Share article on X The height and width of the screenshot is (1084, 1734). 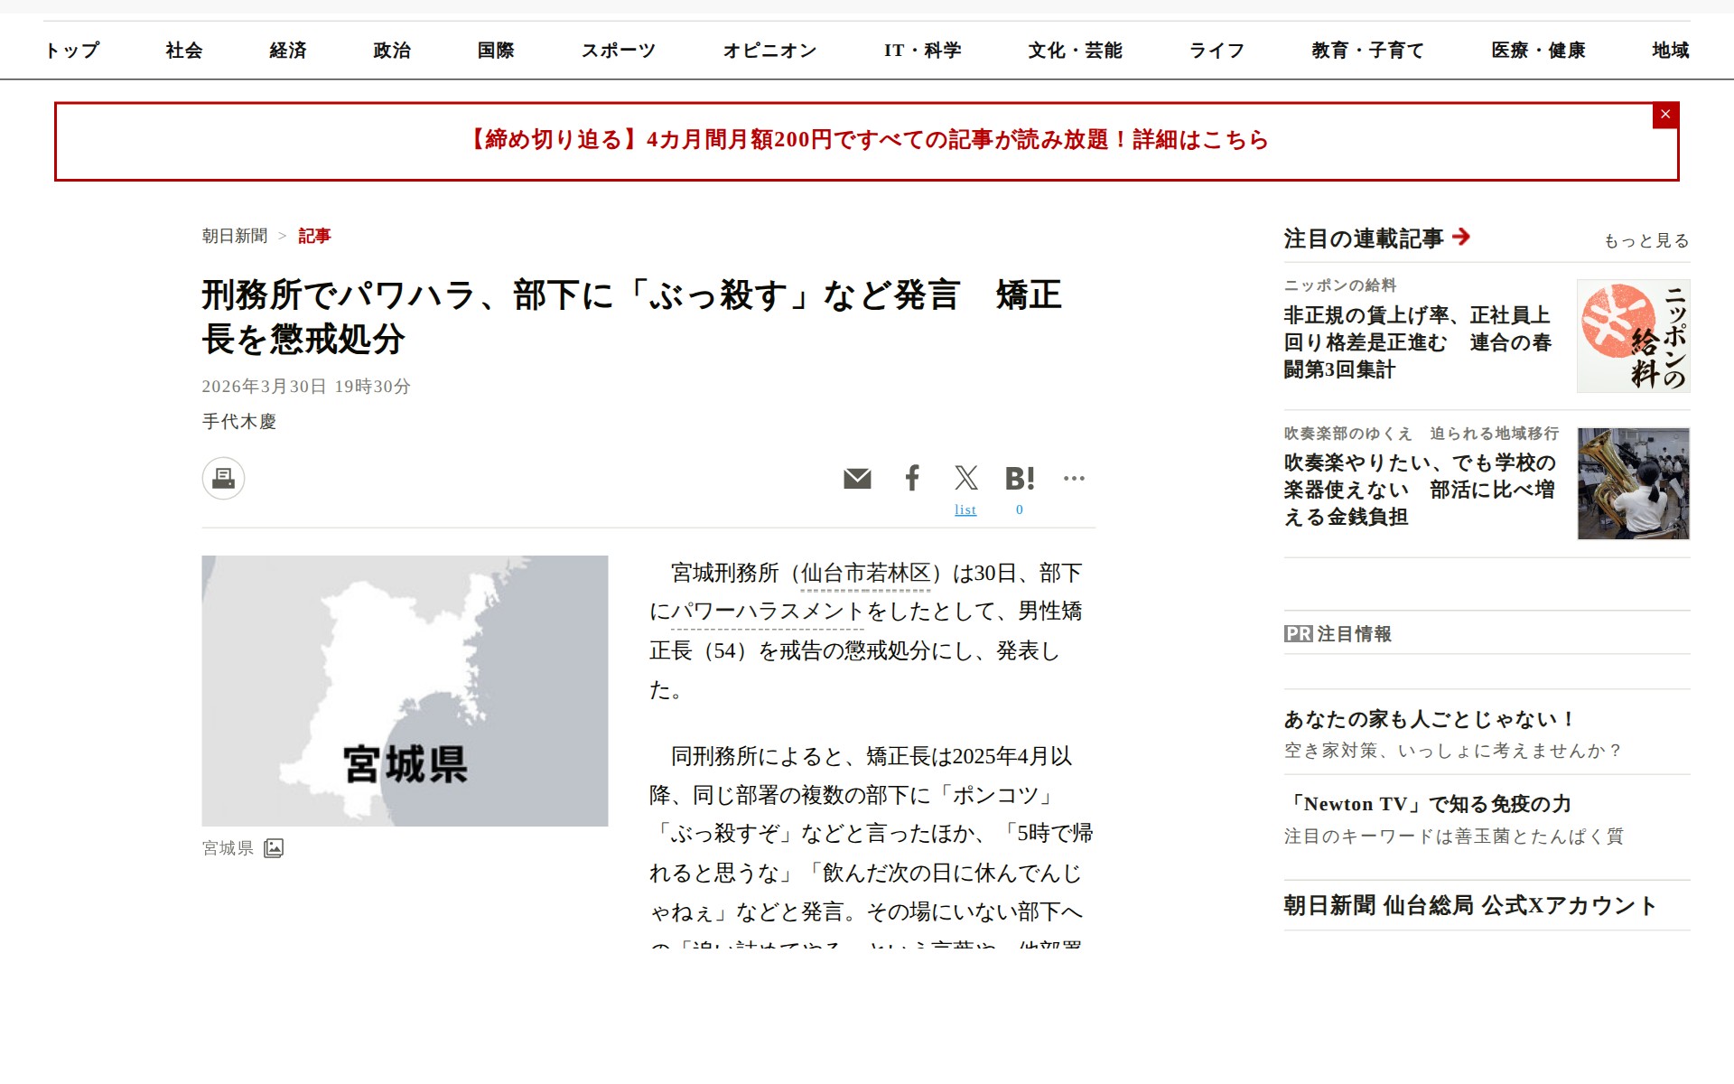tap(965, 478)
